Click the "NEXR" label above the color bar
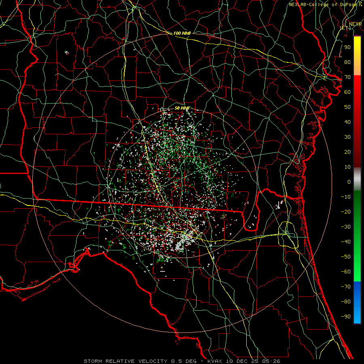This screenshot has width=364, height=364. tap(355, 24)
